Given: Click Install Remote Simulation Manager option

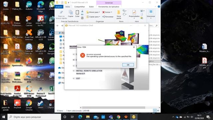Looking at the screenshot, I should click(x=89, y=72).
